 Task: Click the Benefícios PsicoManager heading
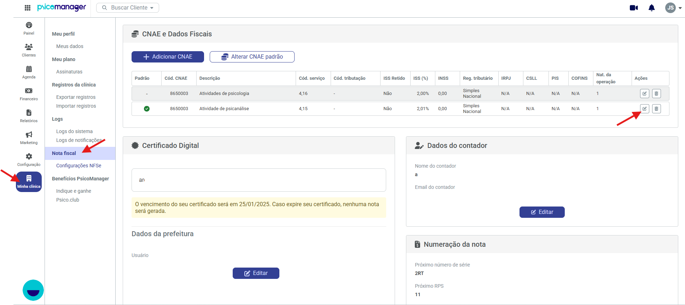pyautogui.click(x=81, y=179)
